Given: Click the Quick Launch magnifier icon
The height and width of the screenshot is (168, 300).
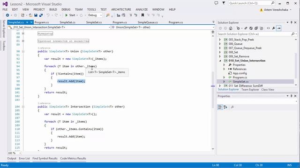Looking at the screenshot, I should pyautogui.click(x=273, y=3).
